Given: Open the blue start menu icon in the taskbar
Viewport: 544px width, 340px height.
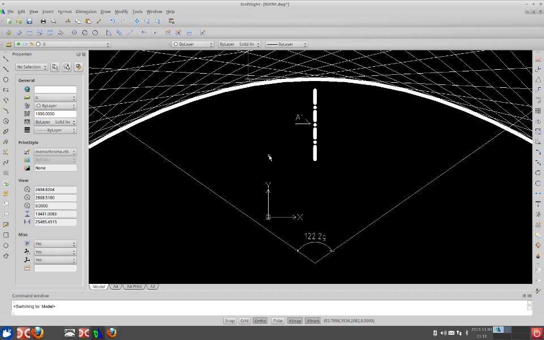Looking at the screenshot, I should tap(7, 333).
